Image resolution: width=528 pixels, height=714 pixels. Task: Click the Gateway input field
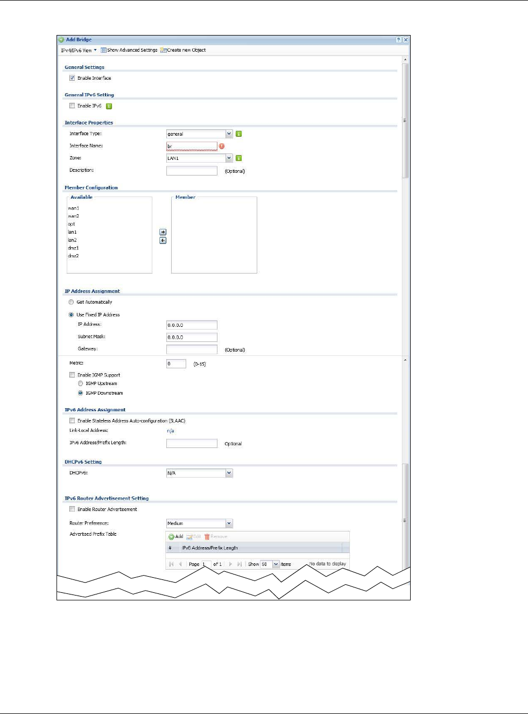coord(192,349)
